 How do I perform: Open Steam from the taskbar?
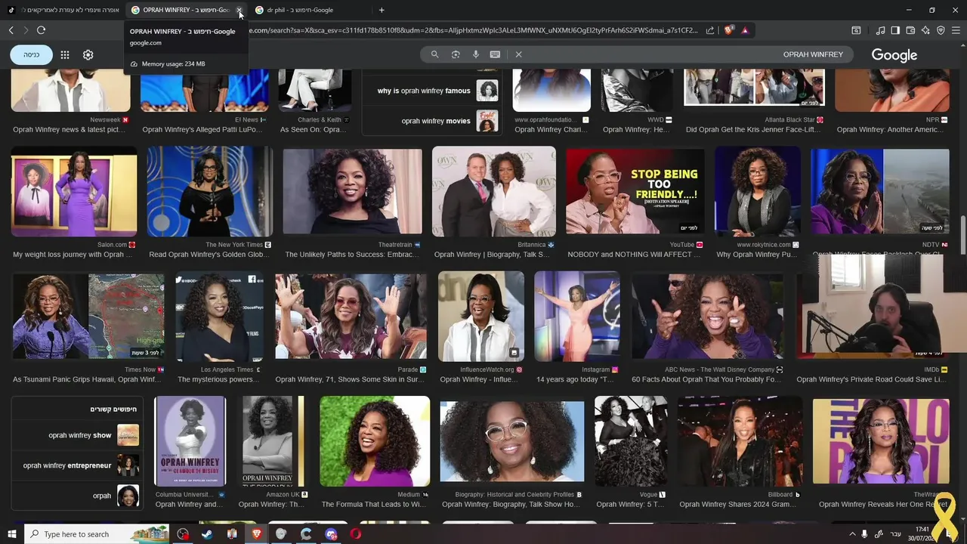pyautogui.click(x=207, y=534)
